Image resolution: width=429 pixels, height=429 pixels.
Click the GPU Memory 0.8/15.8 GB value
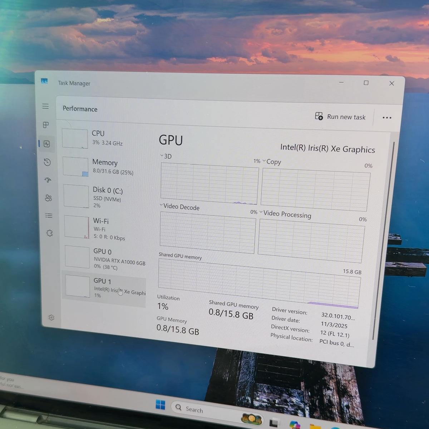tap(178, 329)
